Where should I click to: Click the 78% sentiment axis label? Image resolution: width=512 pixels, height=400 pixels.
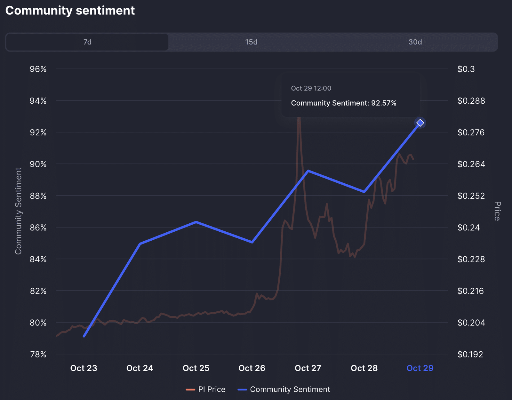(x=38, y=354)
